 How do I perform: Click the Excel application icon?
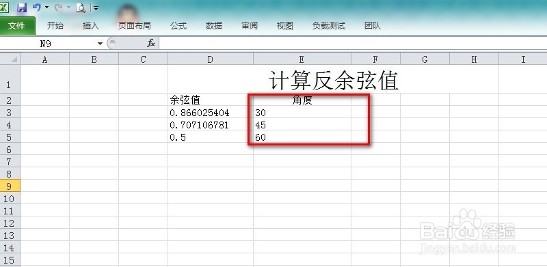tap(4, 8)
